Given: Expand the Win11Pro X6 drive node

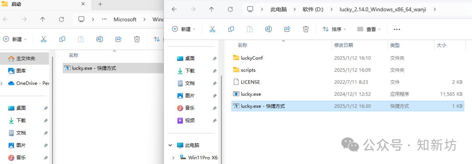Looking at the screenshot, I should click(173, 157).
